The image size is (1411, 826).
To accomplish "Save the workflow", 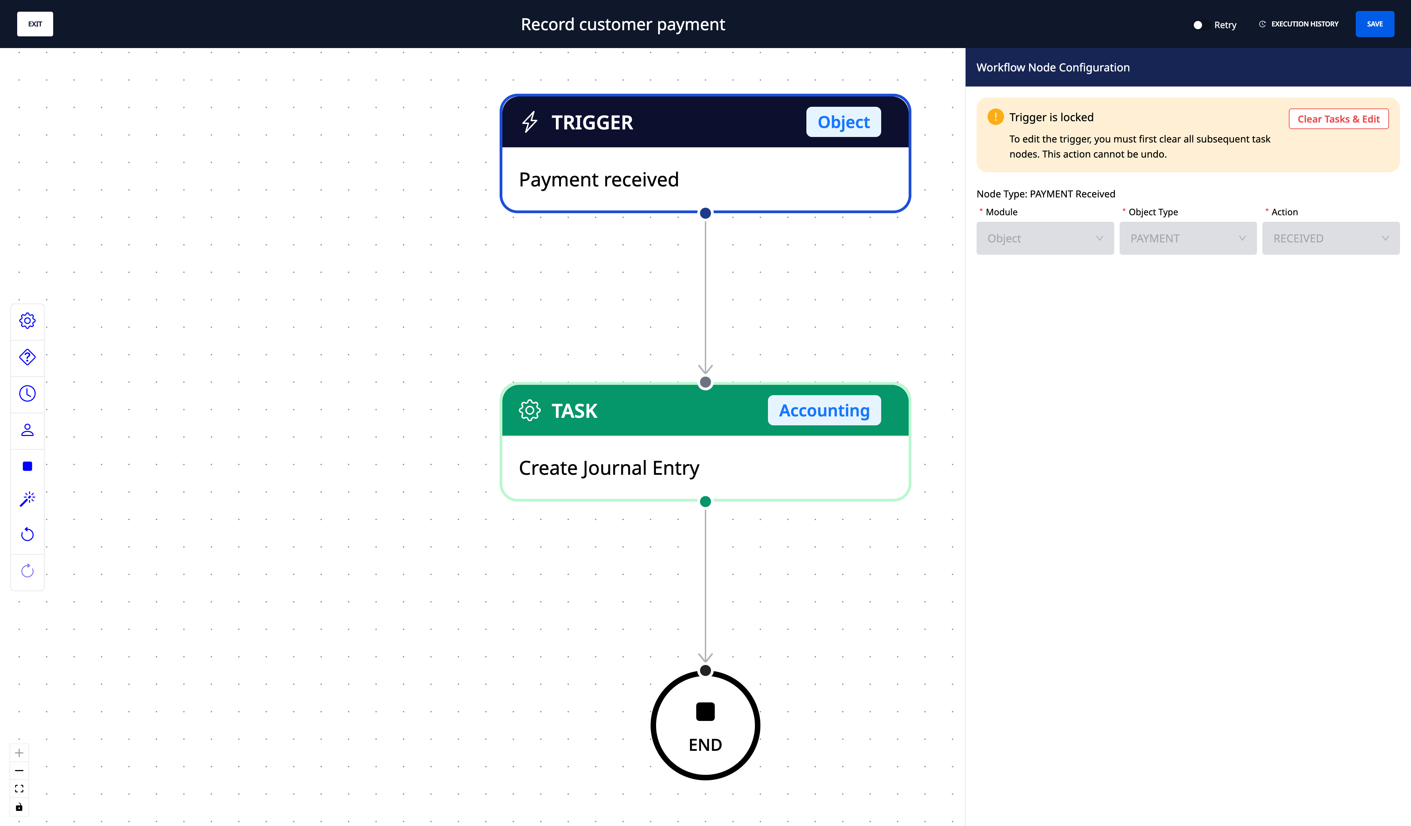I will [x=1375, y=24].
